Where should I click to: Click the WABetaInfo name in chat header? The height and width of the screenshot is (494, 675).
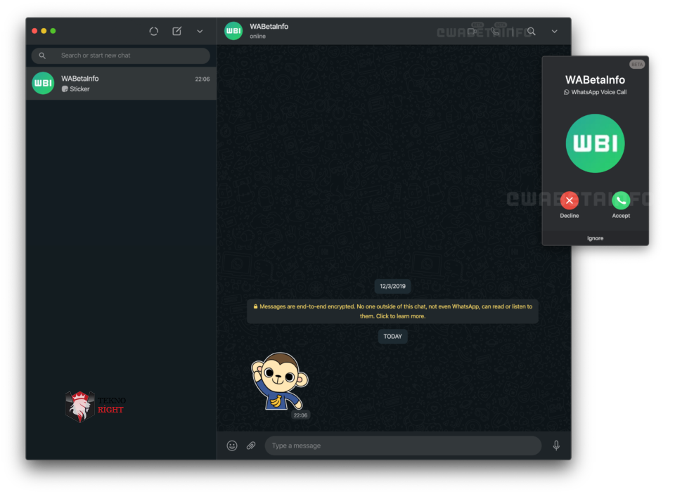point(269,26)
